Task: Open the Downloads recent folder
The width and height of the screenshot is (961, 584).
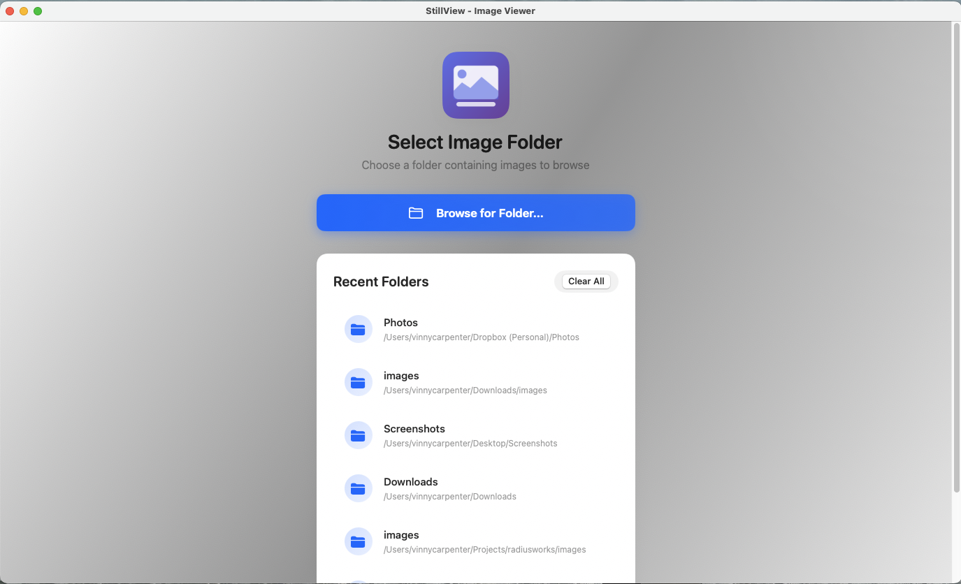Action: (410, 482)
